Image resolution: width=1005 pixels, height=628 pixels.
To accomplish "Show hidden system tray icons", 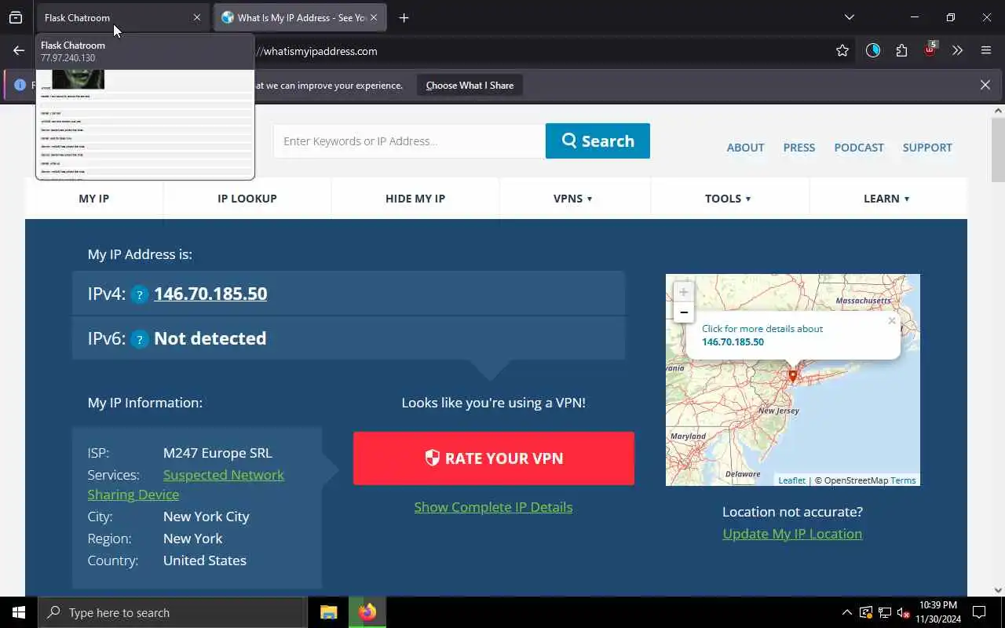I will pos(846,612).
